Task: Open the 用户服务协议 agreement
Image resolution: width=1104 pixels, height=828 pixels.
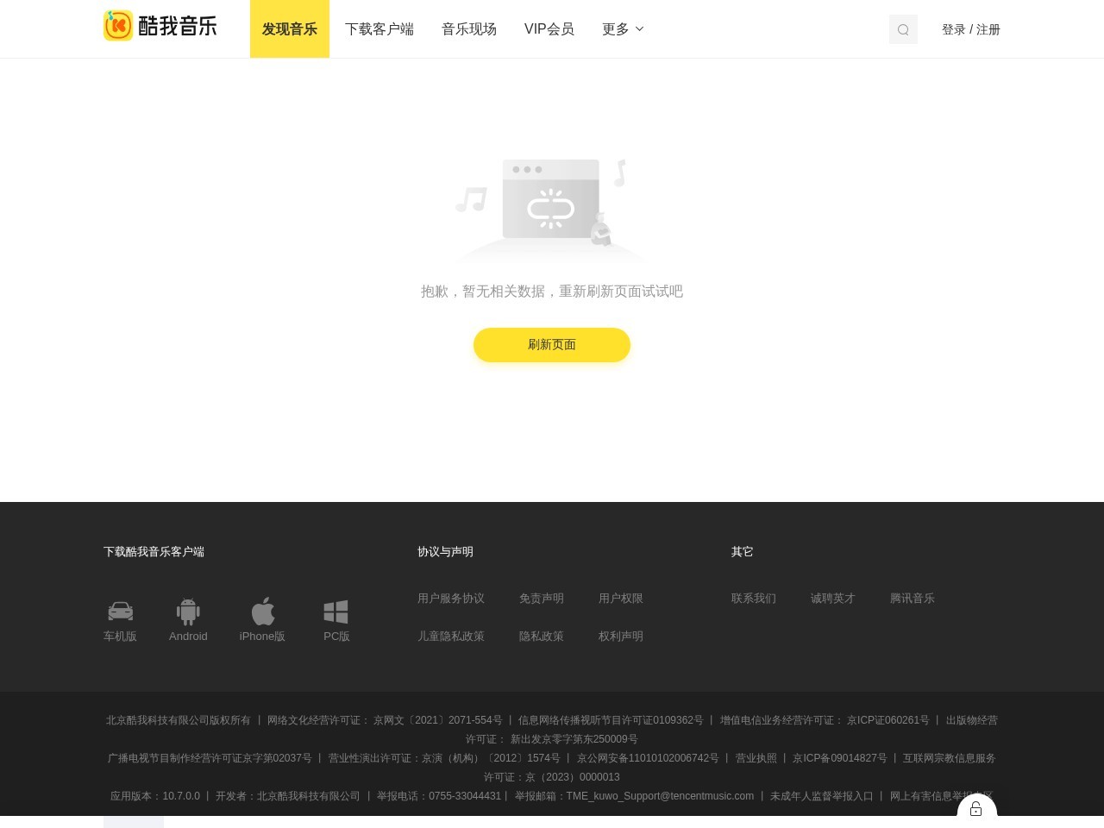Action: (450, 598)
